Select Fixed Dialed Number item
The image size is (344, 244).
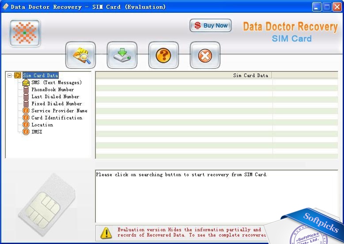click(57, 104)
